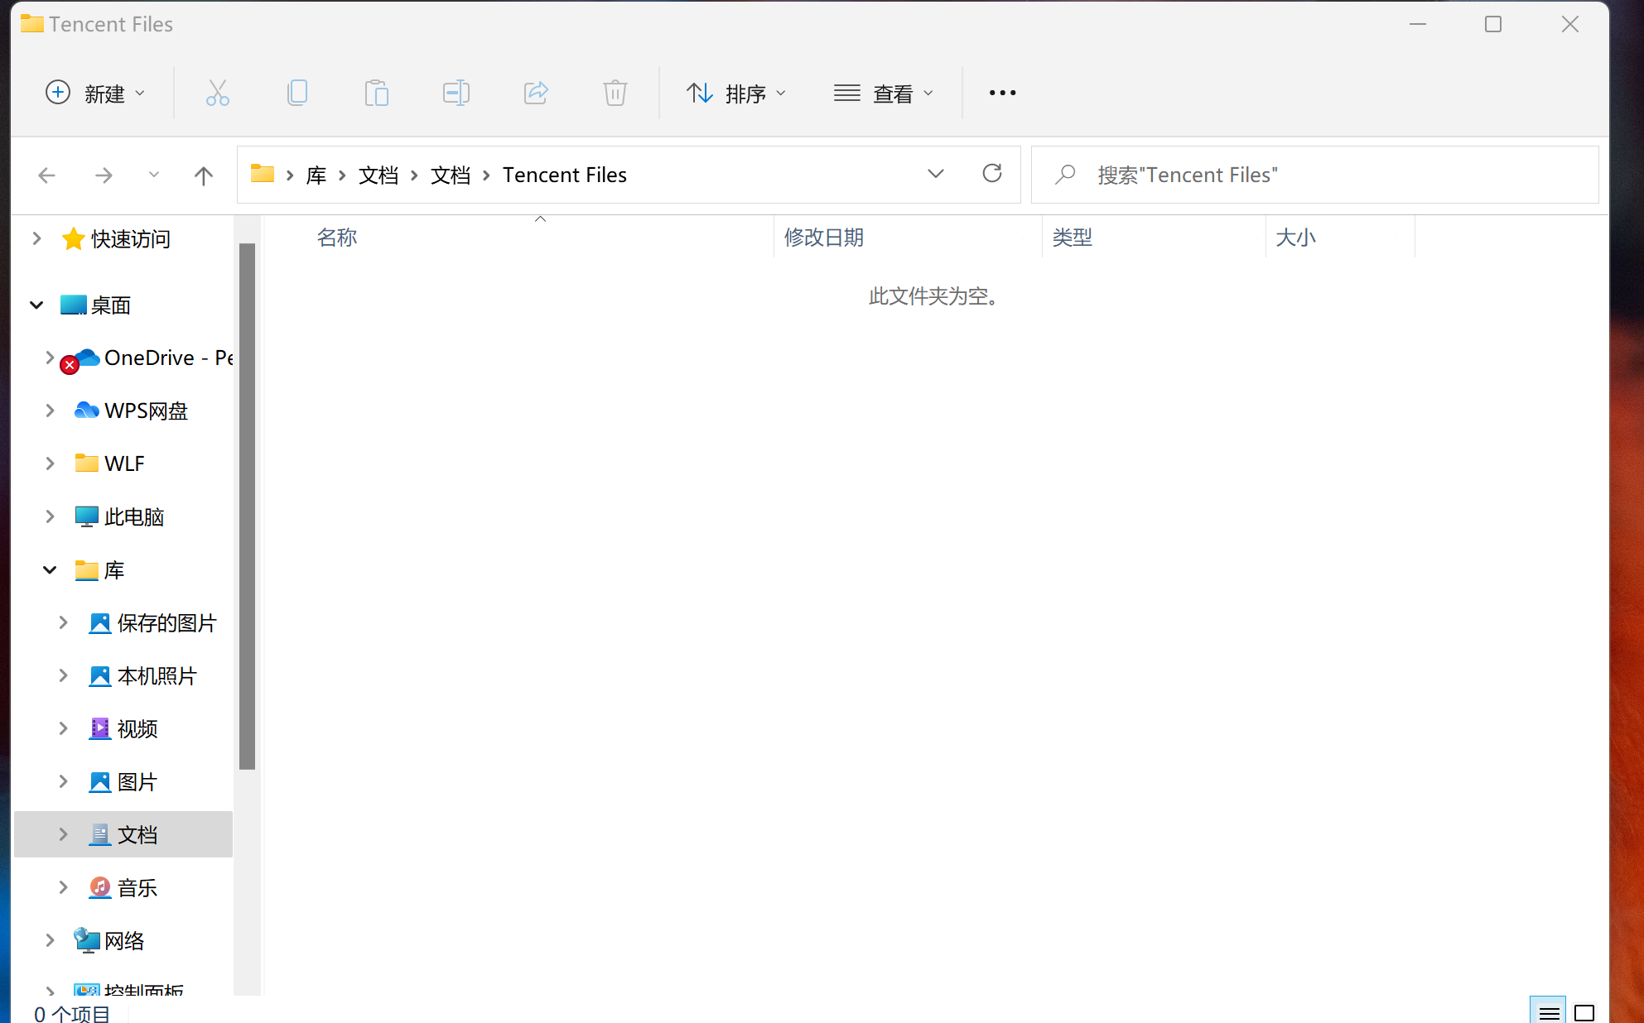Open the 查看 view menu

(x=885, y=93)
